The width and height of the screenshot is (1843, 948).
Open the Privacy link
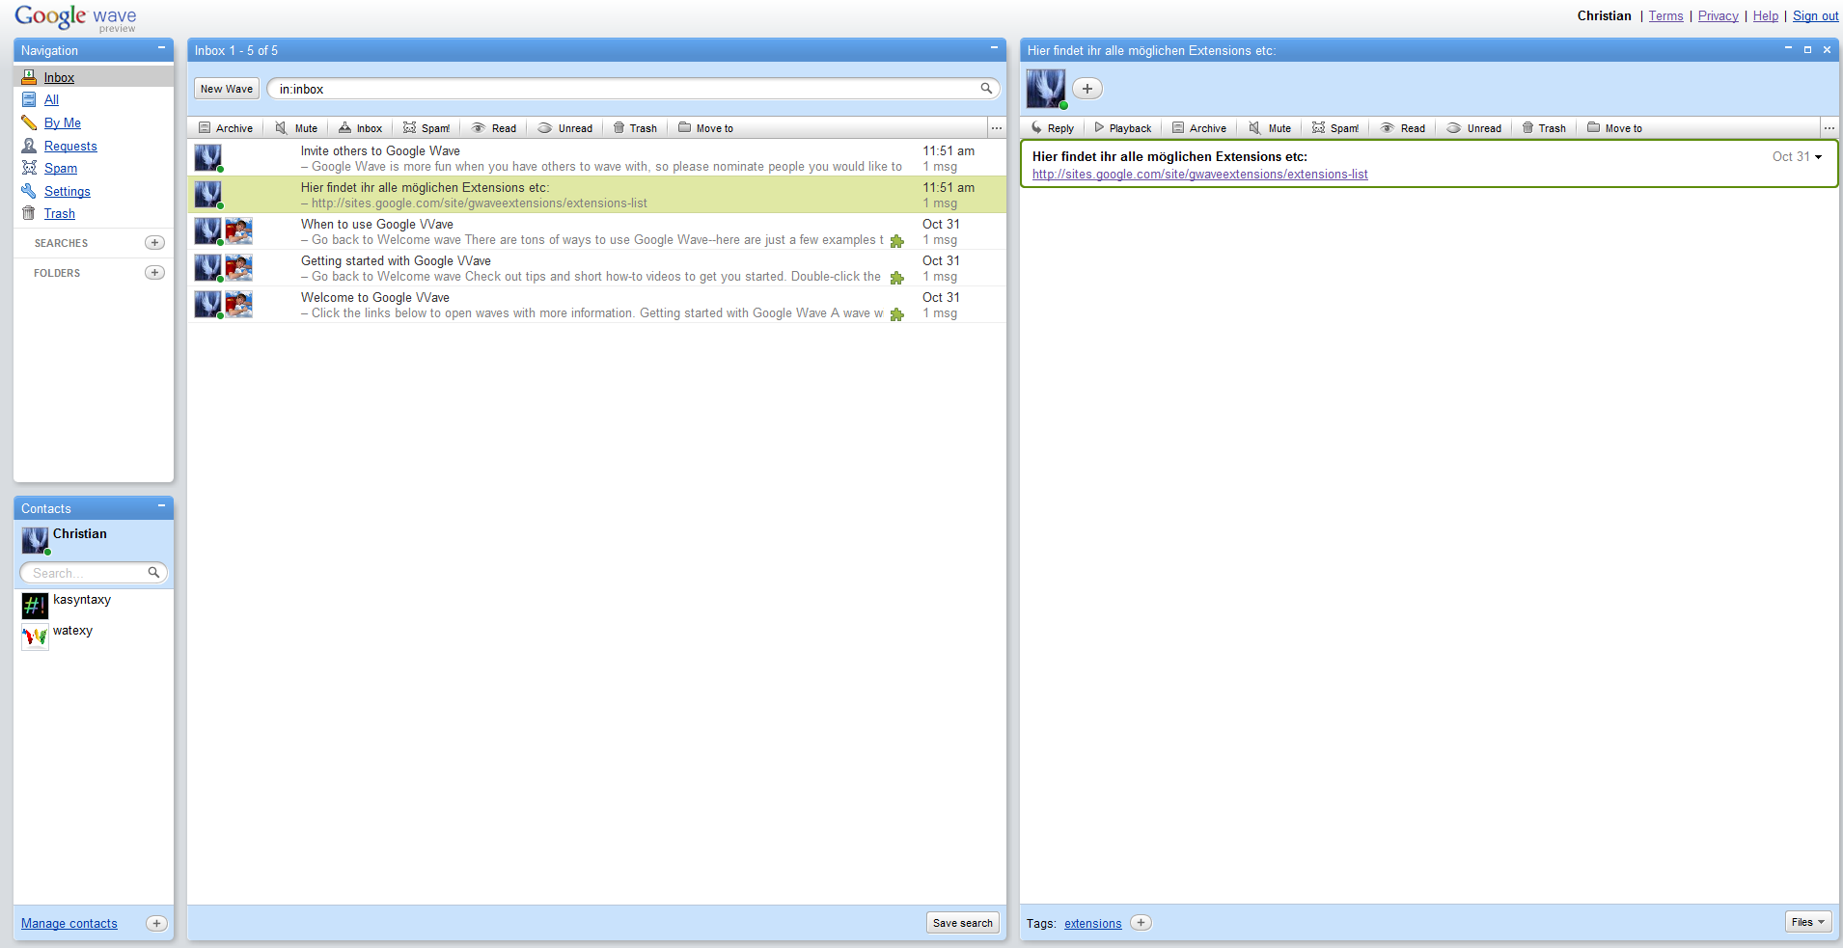pyautogui.click(x=1718, y=16)
